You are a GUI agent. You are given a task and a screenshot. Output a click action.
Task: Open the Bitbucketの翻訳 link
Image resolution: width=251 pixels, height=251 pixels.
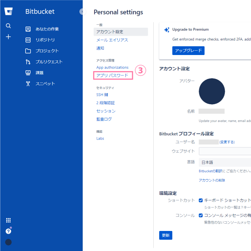210,171
